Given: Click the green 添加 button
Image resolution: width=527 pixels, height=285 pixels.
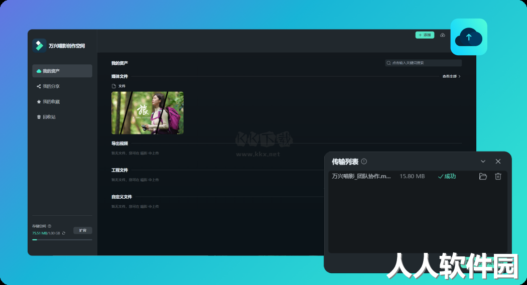Looking at the screenshot, I should pyautogui.click(x=425, y=35).
